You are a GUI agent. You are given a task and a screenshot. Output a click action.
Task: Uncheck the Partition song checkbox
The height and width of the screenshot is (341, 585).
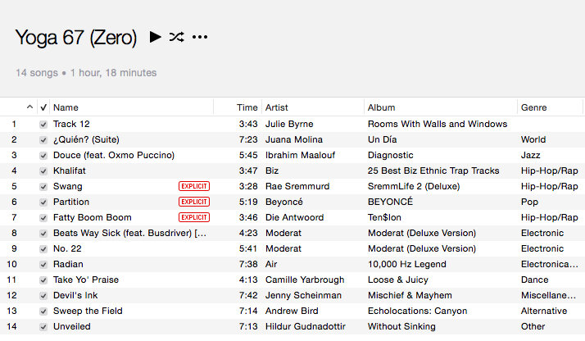coord(43,202)
